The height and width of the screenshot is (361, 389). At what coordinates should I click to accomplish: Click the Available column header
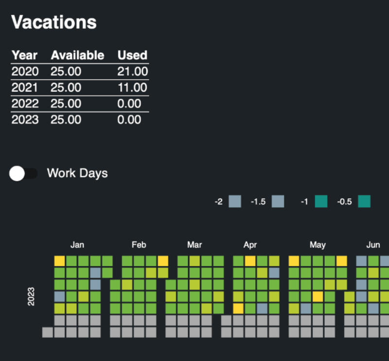tap(77, 55)
